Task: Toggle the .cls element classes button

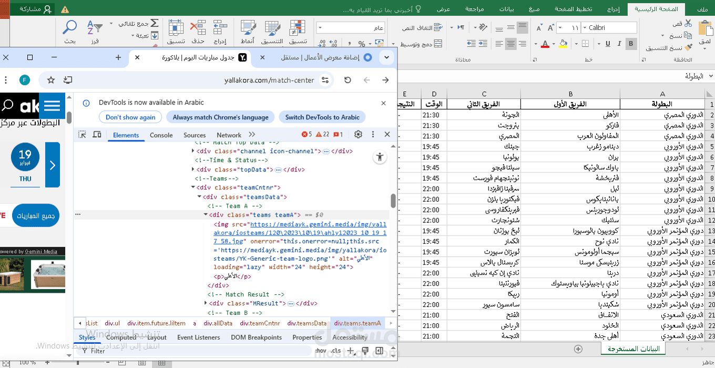Action: [335, 351]
